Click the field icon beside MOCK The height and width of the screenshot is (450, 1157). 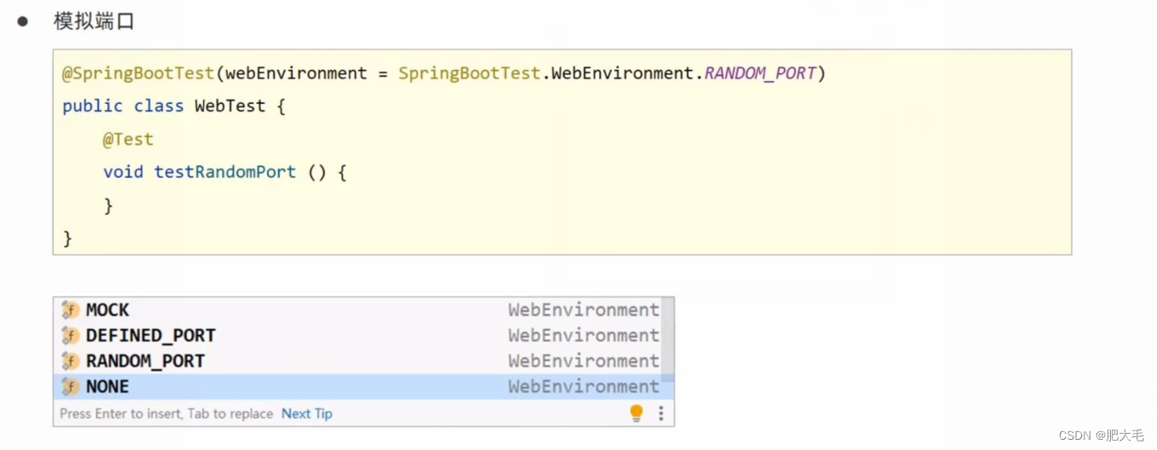(70, 310)
